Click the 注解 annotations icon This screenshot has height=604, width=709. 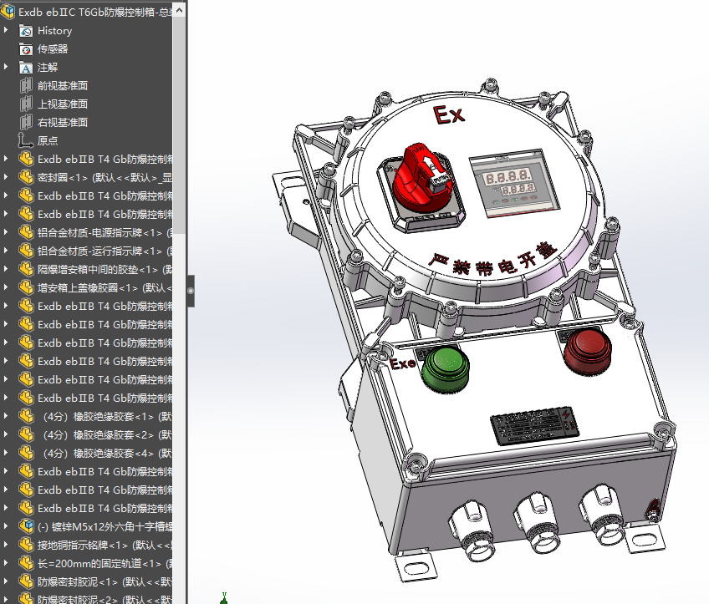pos(28,67)
